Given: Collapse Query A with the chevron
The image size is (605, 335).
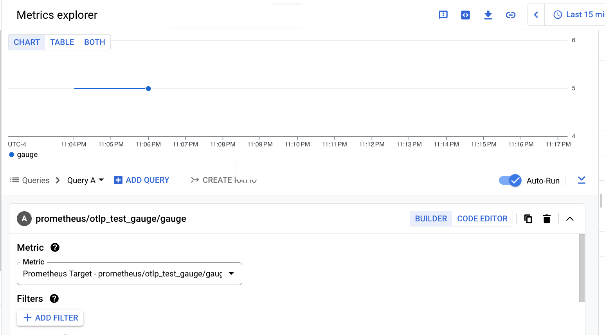Looking at the screenshot, I should (570, 219).
